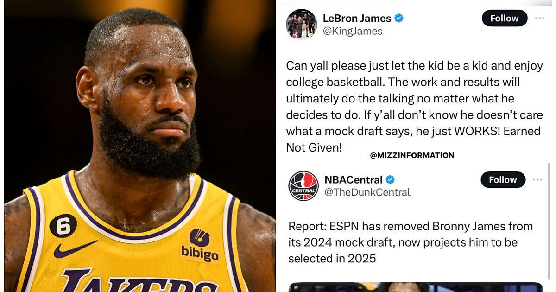Open the ESPN mock draft report tweet text
This screenshot has width=556, height=292.
(411, 242)
